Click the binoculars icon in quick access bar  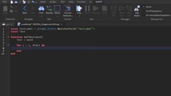16,2
